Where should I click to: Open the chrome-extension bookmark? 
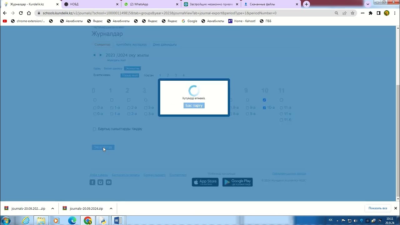click(28, 21)
